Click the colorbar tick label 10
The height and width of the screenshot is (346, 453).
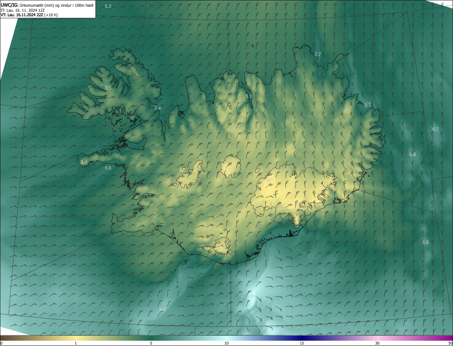(226, 343)
